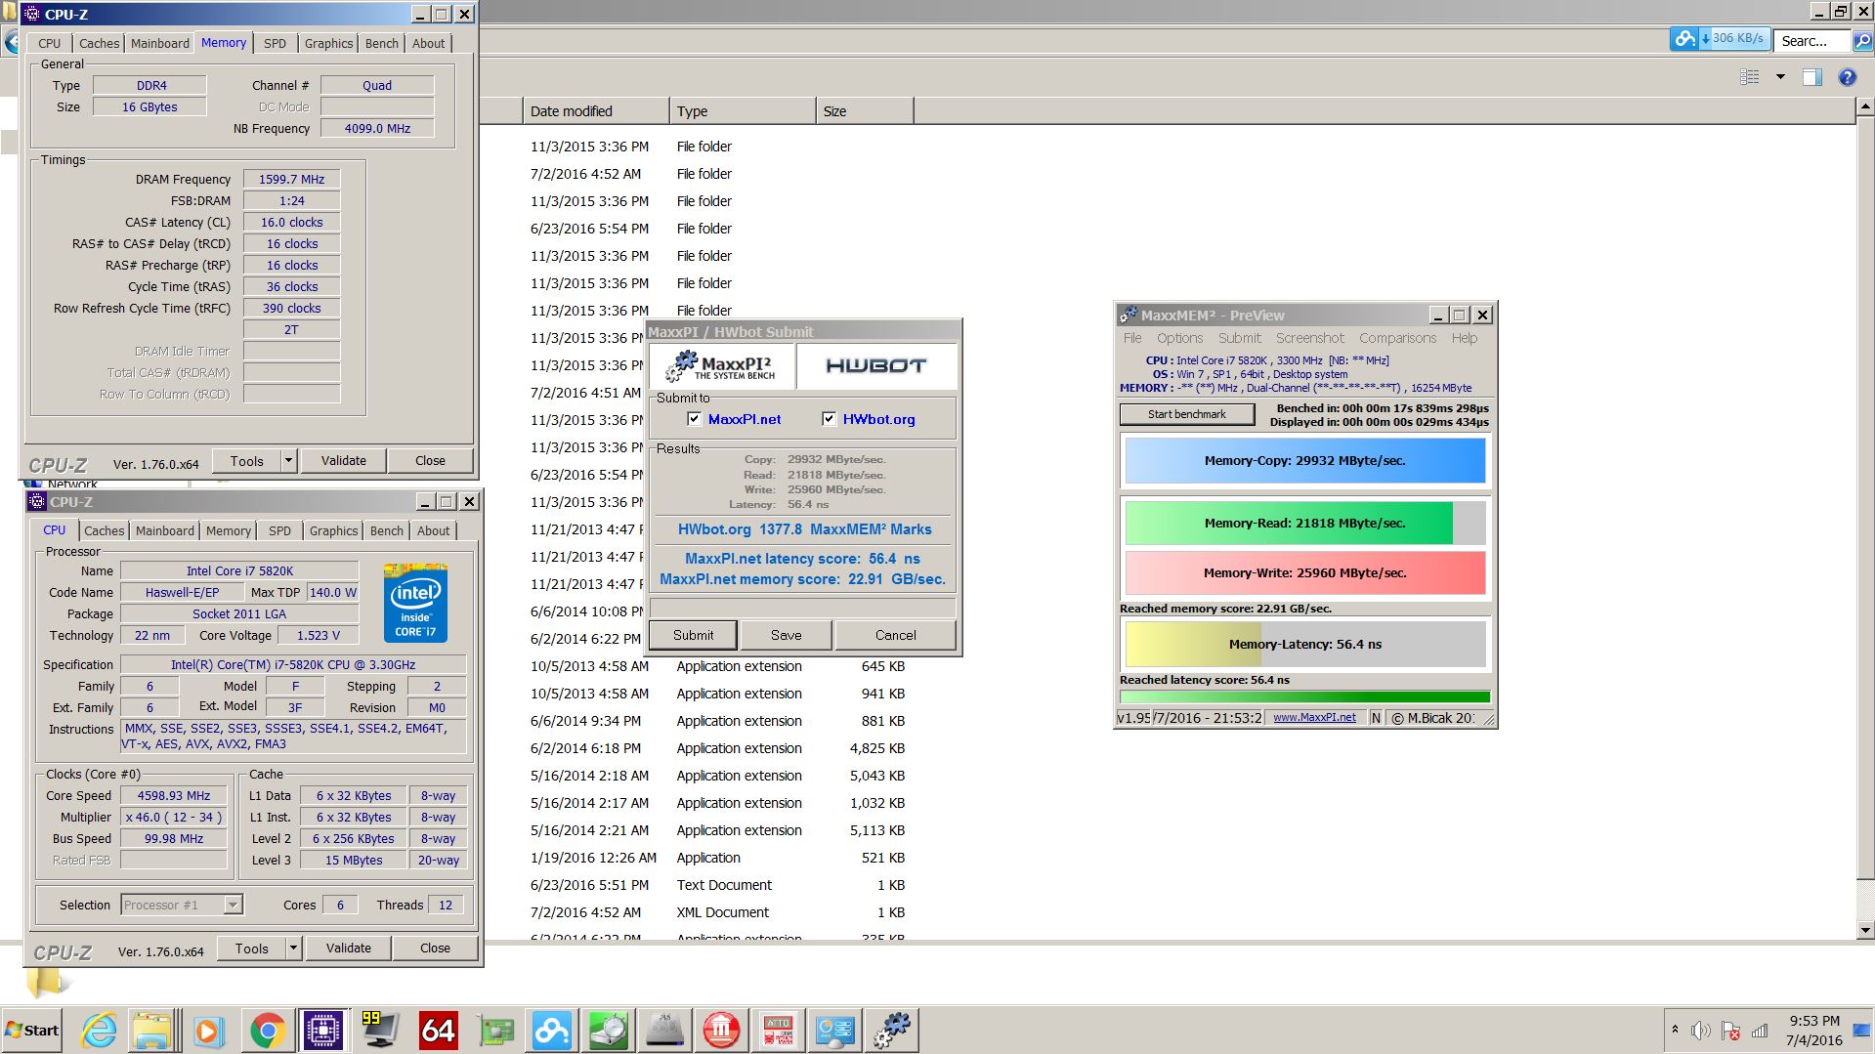Click Tools button in bottom CPU-Z window

pyautogui.click(x=251, y=949)
